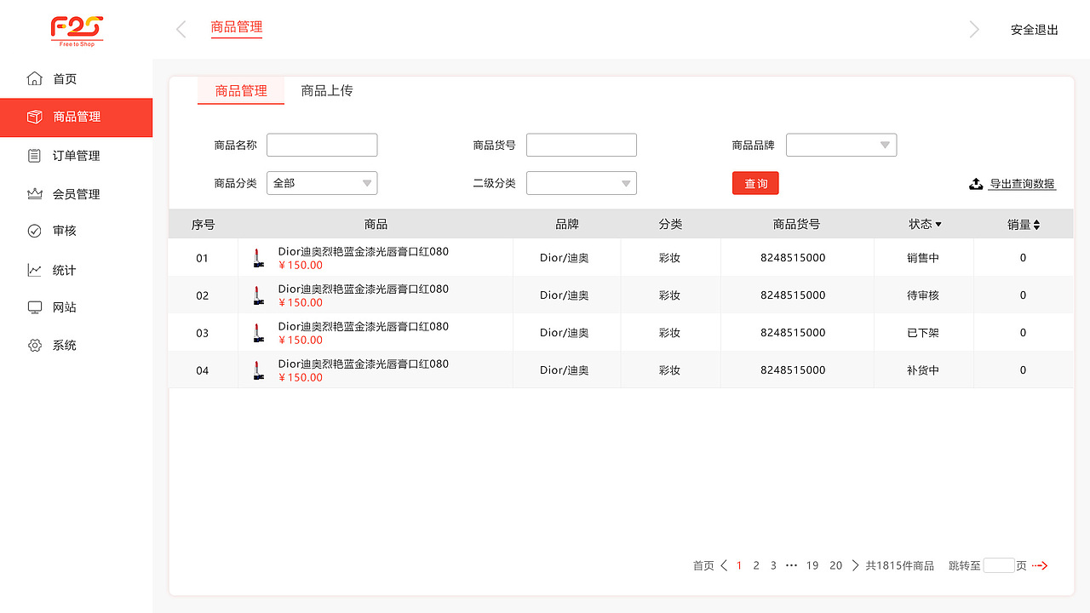Viewport: 1090px width, 613px height.
Task: Click the 销售中 status in row 01
Action: (x=923, y=258)
